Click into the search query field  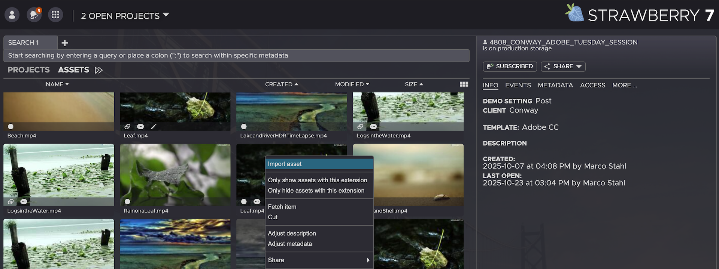click(x=236, y=56)
